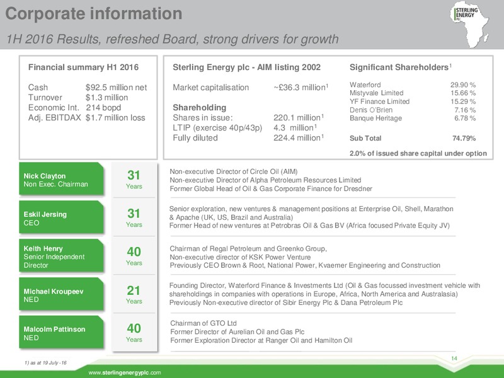Viewport: 504px width, 378px height.
Task: Click the '220.1 million' shares in issue value
Action: point(299,118)
